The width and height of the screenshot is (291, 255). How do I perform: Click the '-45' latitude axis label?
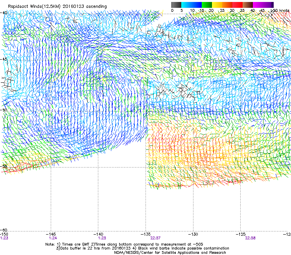(4, 59)
